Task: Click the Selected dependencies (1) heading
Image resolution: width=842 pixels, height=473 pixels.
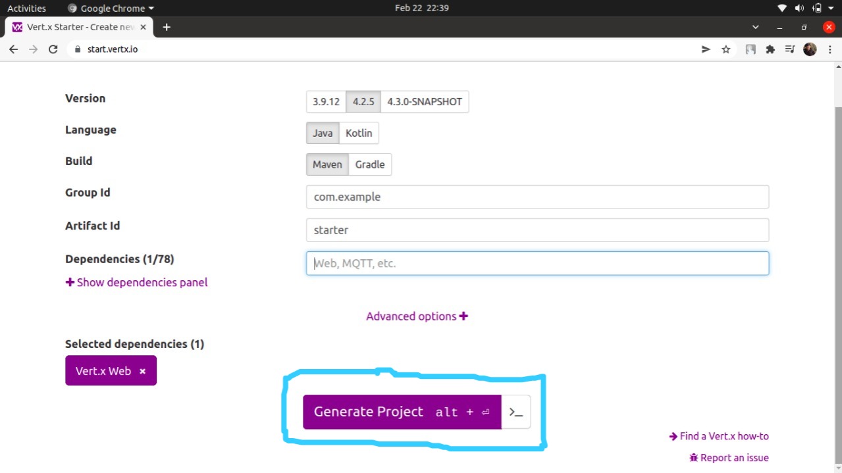Action: [134, 344]
